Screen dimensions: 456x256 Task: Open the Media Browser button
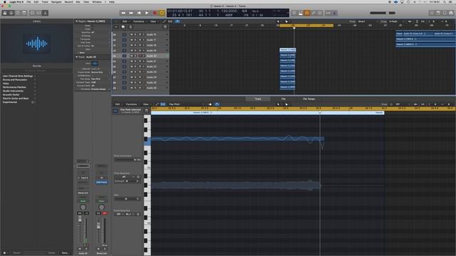click(451, 13)
